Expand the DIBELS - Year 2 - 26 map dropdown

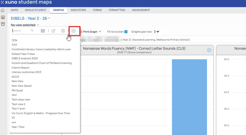click(49, 18)
